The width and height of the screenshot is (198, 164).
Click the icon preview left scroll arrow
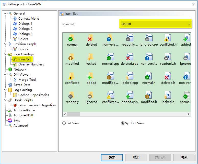point(65,114)
